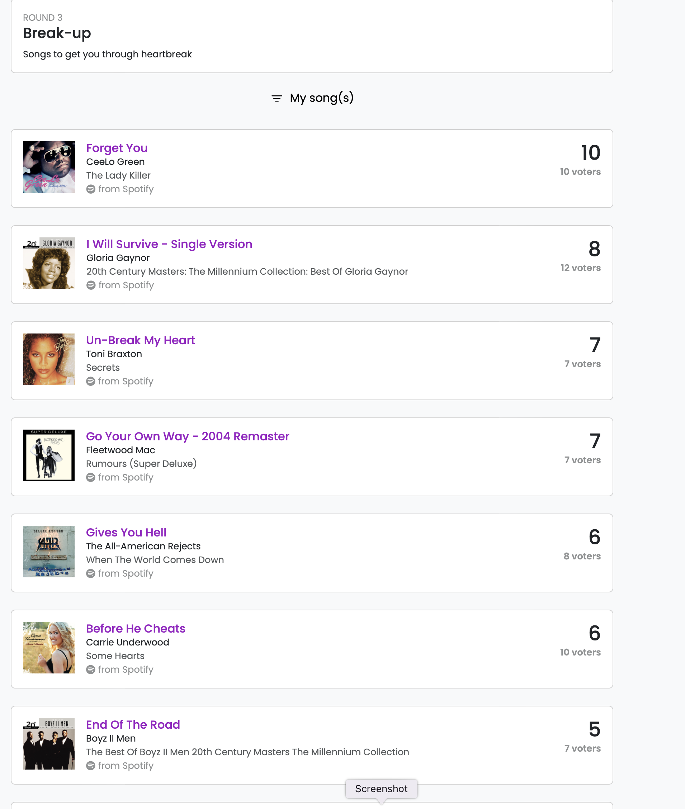Viewport: 685px width, 809px height.
Task: Click the Spotify icon under Un-Break My Heart
Action: 91,381
